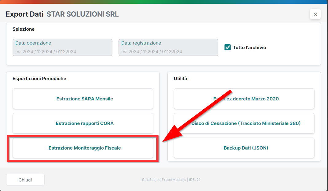328x191 pixels.
Task: Select the GaiaSubjectExportModal.js footer text
Action: [164, 180]
